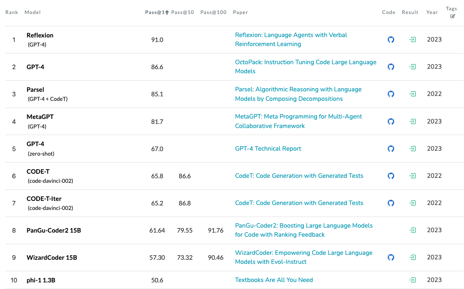Open the WizardCoder Evol-Instruct paper link

[303, 257]
